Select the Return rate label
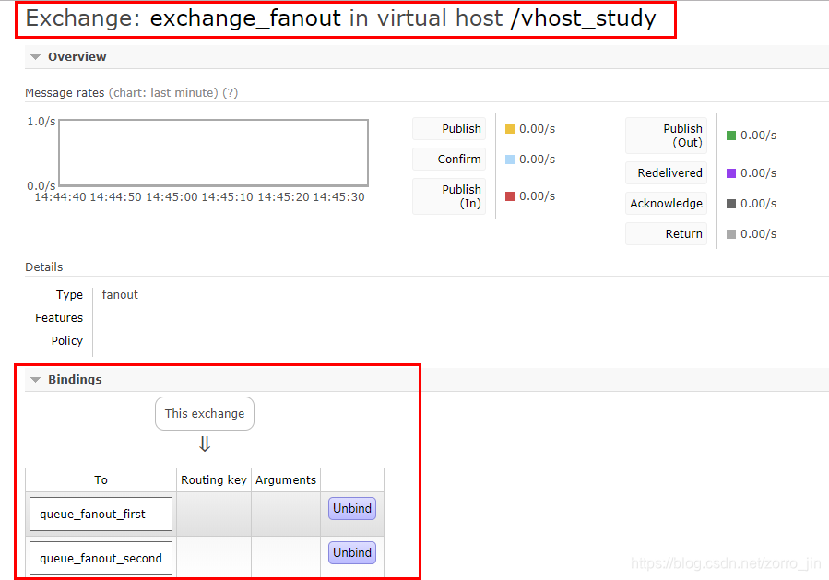Image resolution: width=829 pixels, height=580 pixels. pyautogui.click(x=666, y=233)
